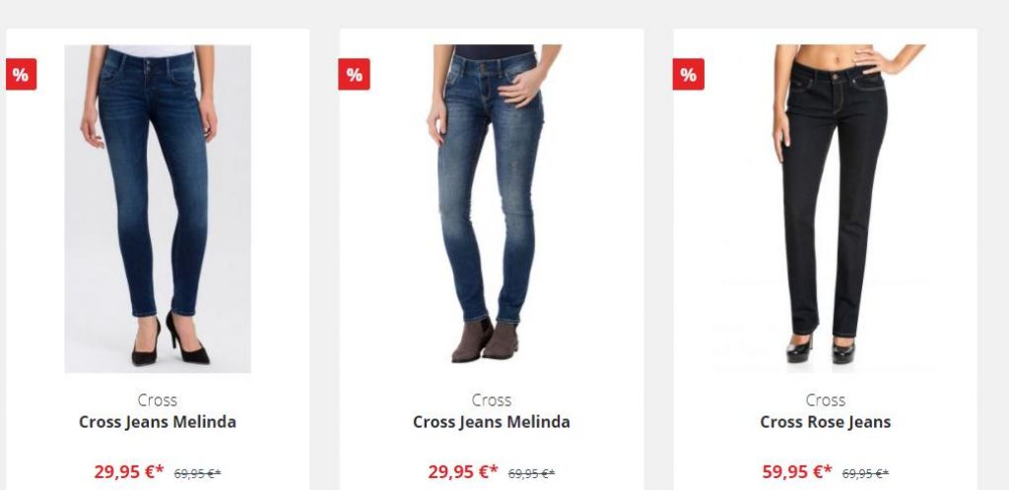Open the faded blue Melinda jeans photo with boots
Viewport: 1009px width, 490px height.
click(493, 206)
